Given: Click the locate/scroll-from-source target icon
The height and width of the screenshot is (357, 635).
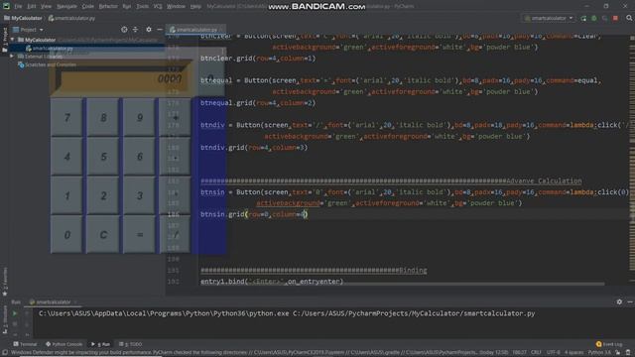Looking at the screenshot, I should point(124,30).
